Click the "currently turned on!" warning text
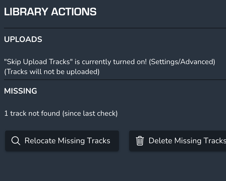The image size is (226, 181). 114,62
